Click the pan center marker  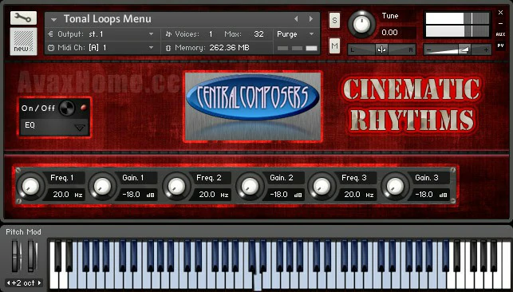[x=381, y=49]
